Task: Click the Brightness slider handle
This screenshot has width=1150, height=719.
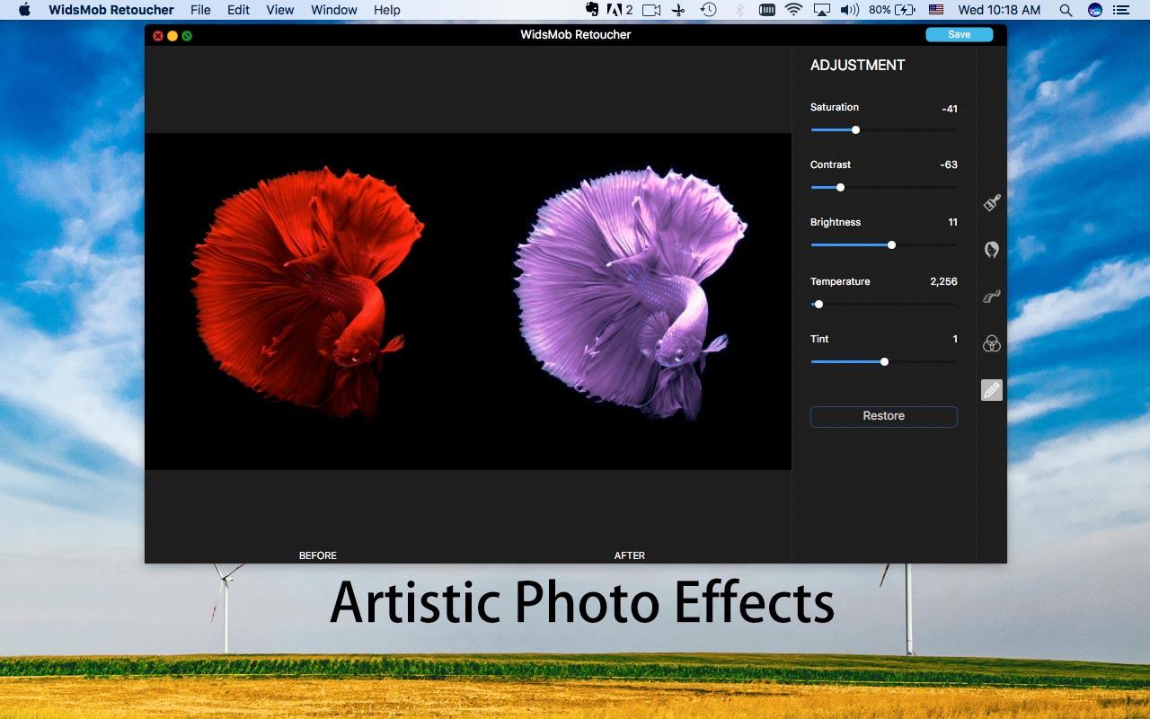Action: point(891,244)
